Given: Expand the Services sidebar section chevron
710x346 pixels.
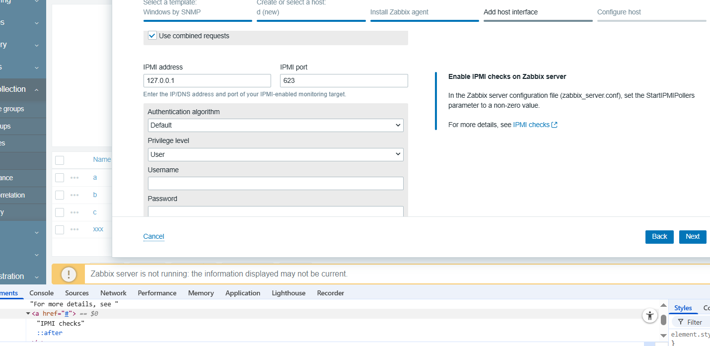Looking at the screenshot, I should [37, 23].
